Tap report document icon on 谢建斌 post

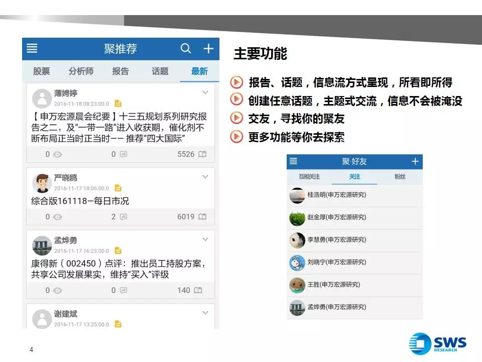pos(118,324)
